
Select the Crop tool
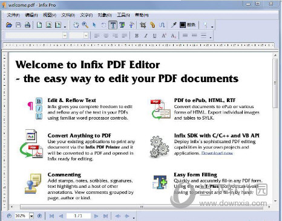[143, 25]
